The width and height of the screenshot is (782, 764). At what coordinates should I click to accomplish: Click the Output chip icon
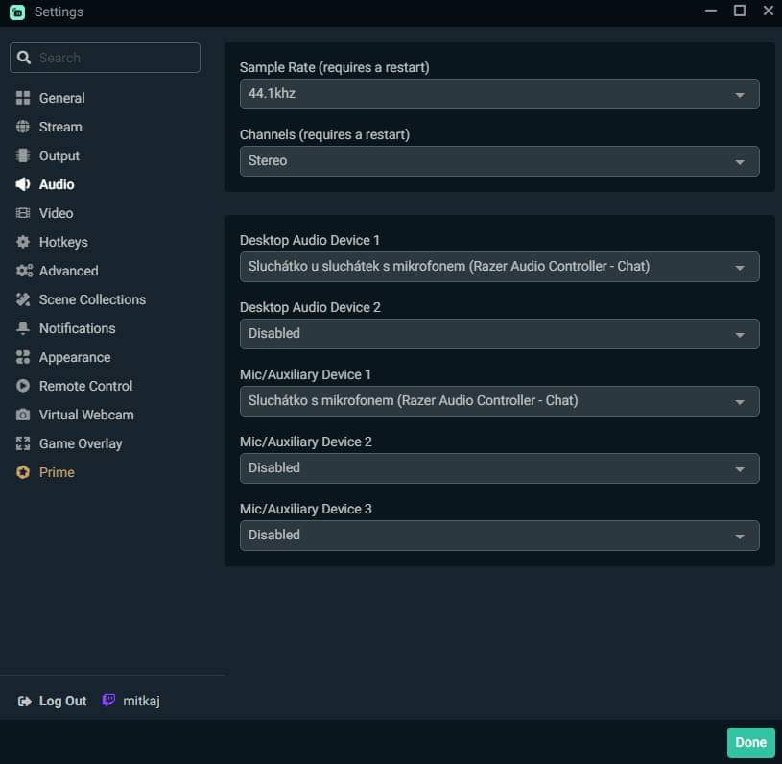23,155
